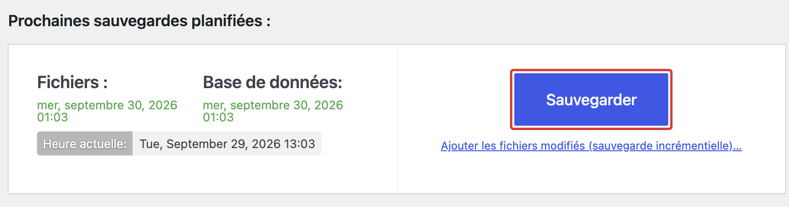Select the Base de données: column label

pos(273,82)
